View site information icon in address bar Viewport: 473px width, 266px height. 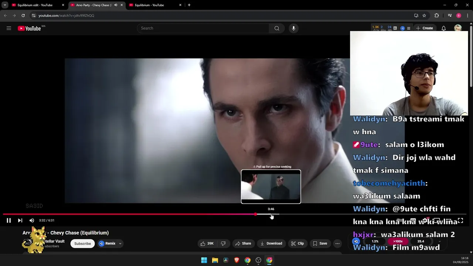[34, 16]
